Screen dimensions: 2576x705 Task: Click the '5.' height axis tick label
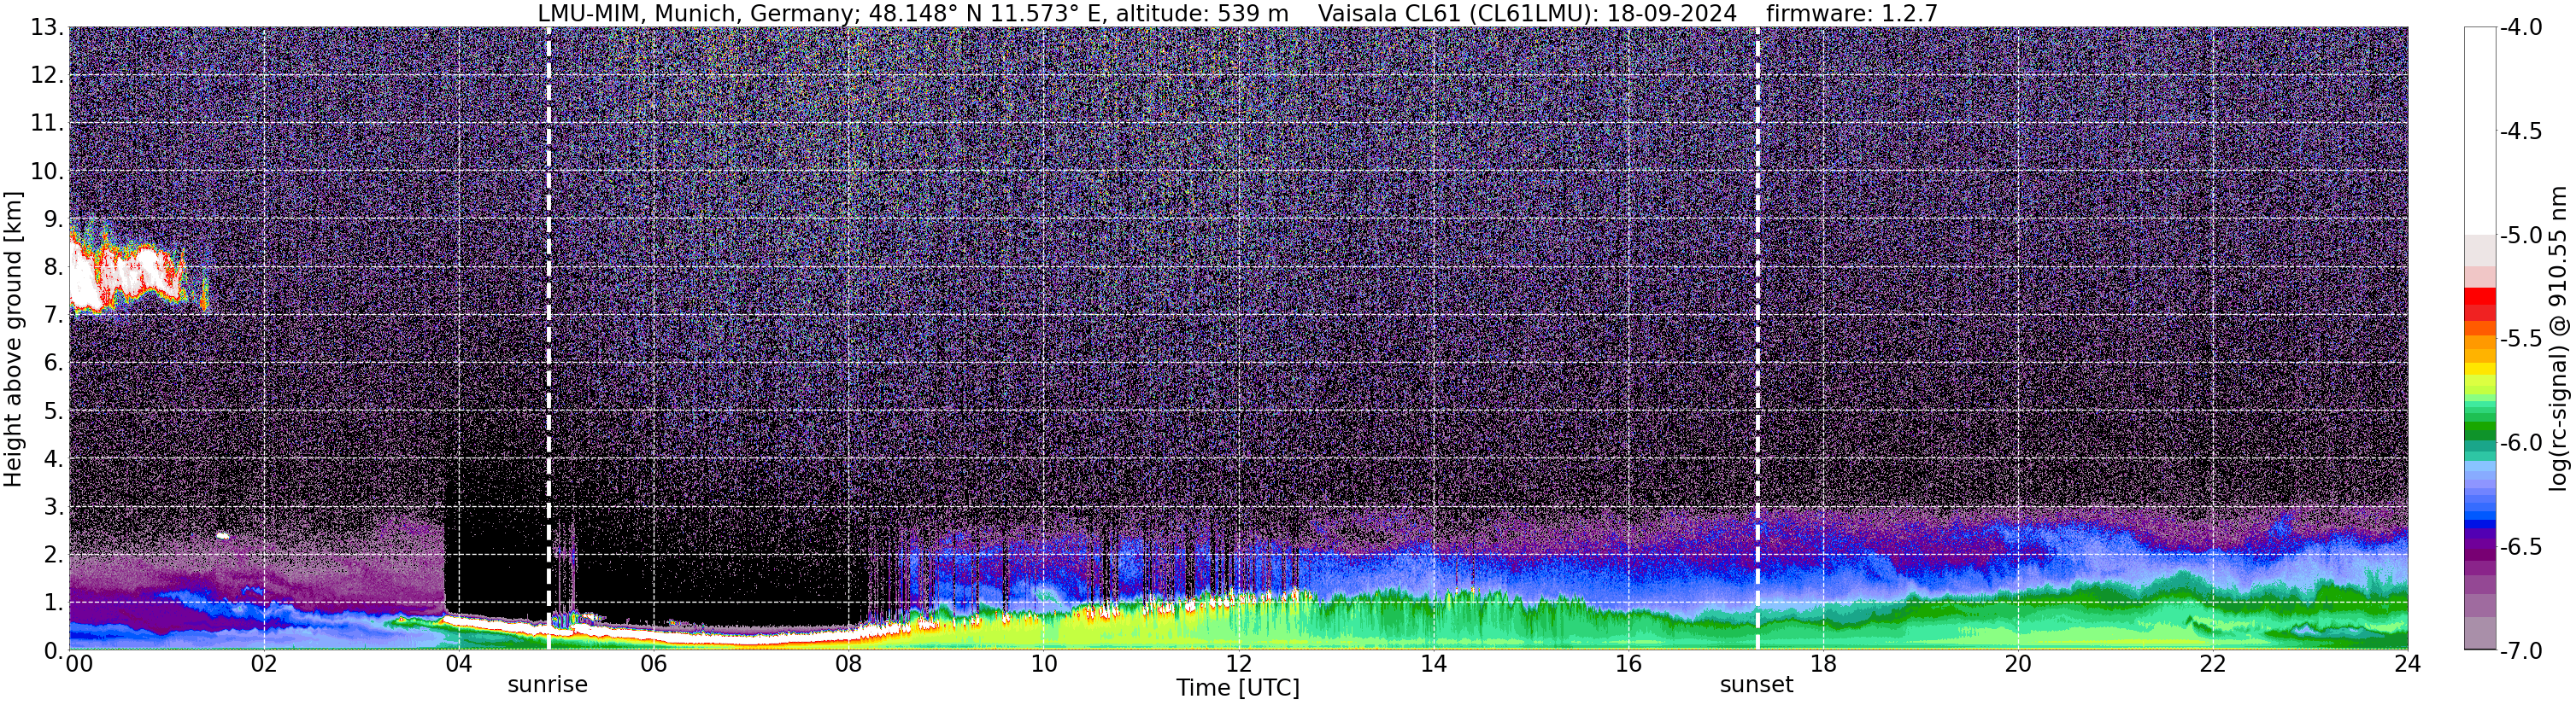[53, 411]
